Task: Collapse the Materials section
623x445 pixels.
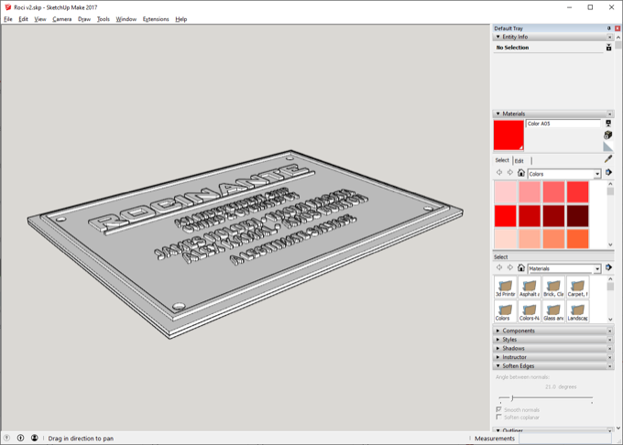Action: point(497,114)
